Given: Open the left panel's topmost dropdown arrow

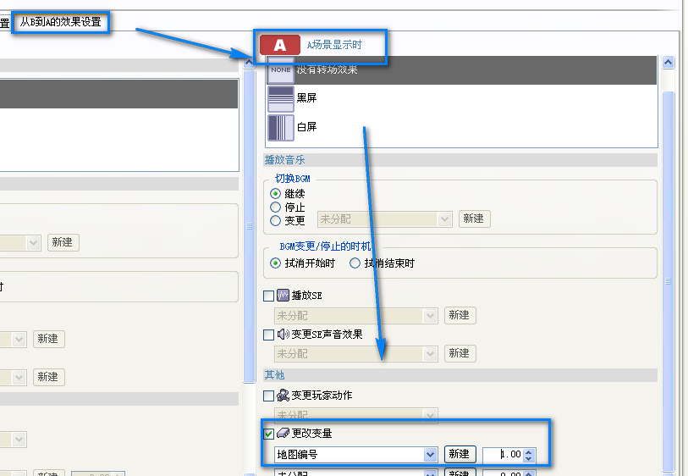Looking at the screenshot, I should 33,242.
